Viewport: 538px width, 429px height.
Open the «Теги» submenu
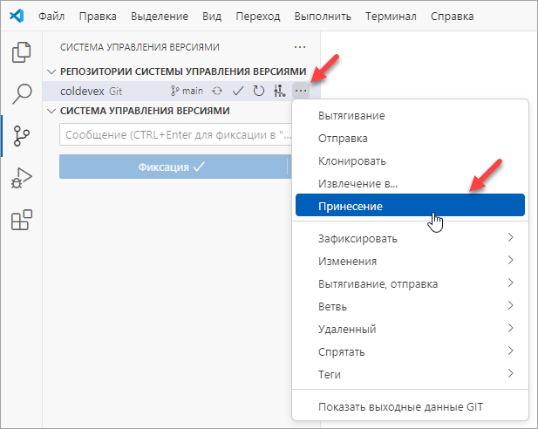click(410, 374)
